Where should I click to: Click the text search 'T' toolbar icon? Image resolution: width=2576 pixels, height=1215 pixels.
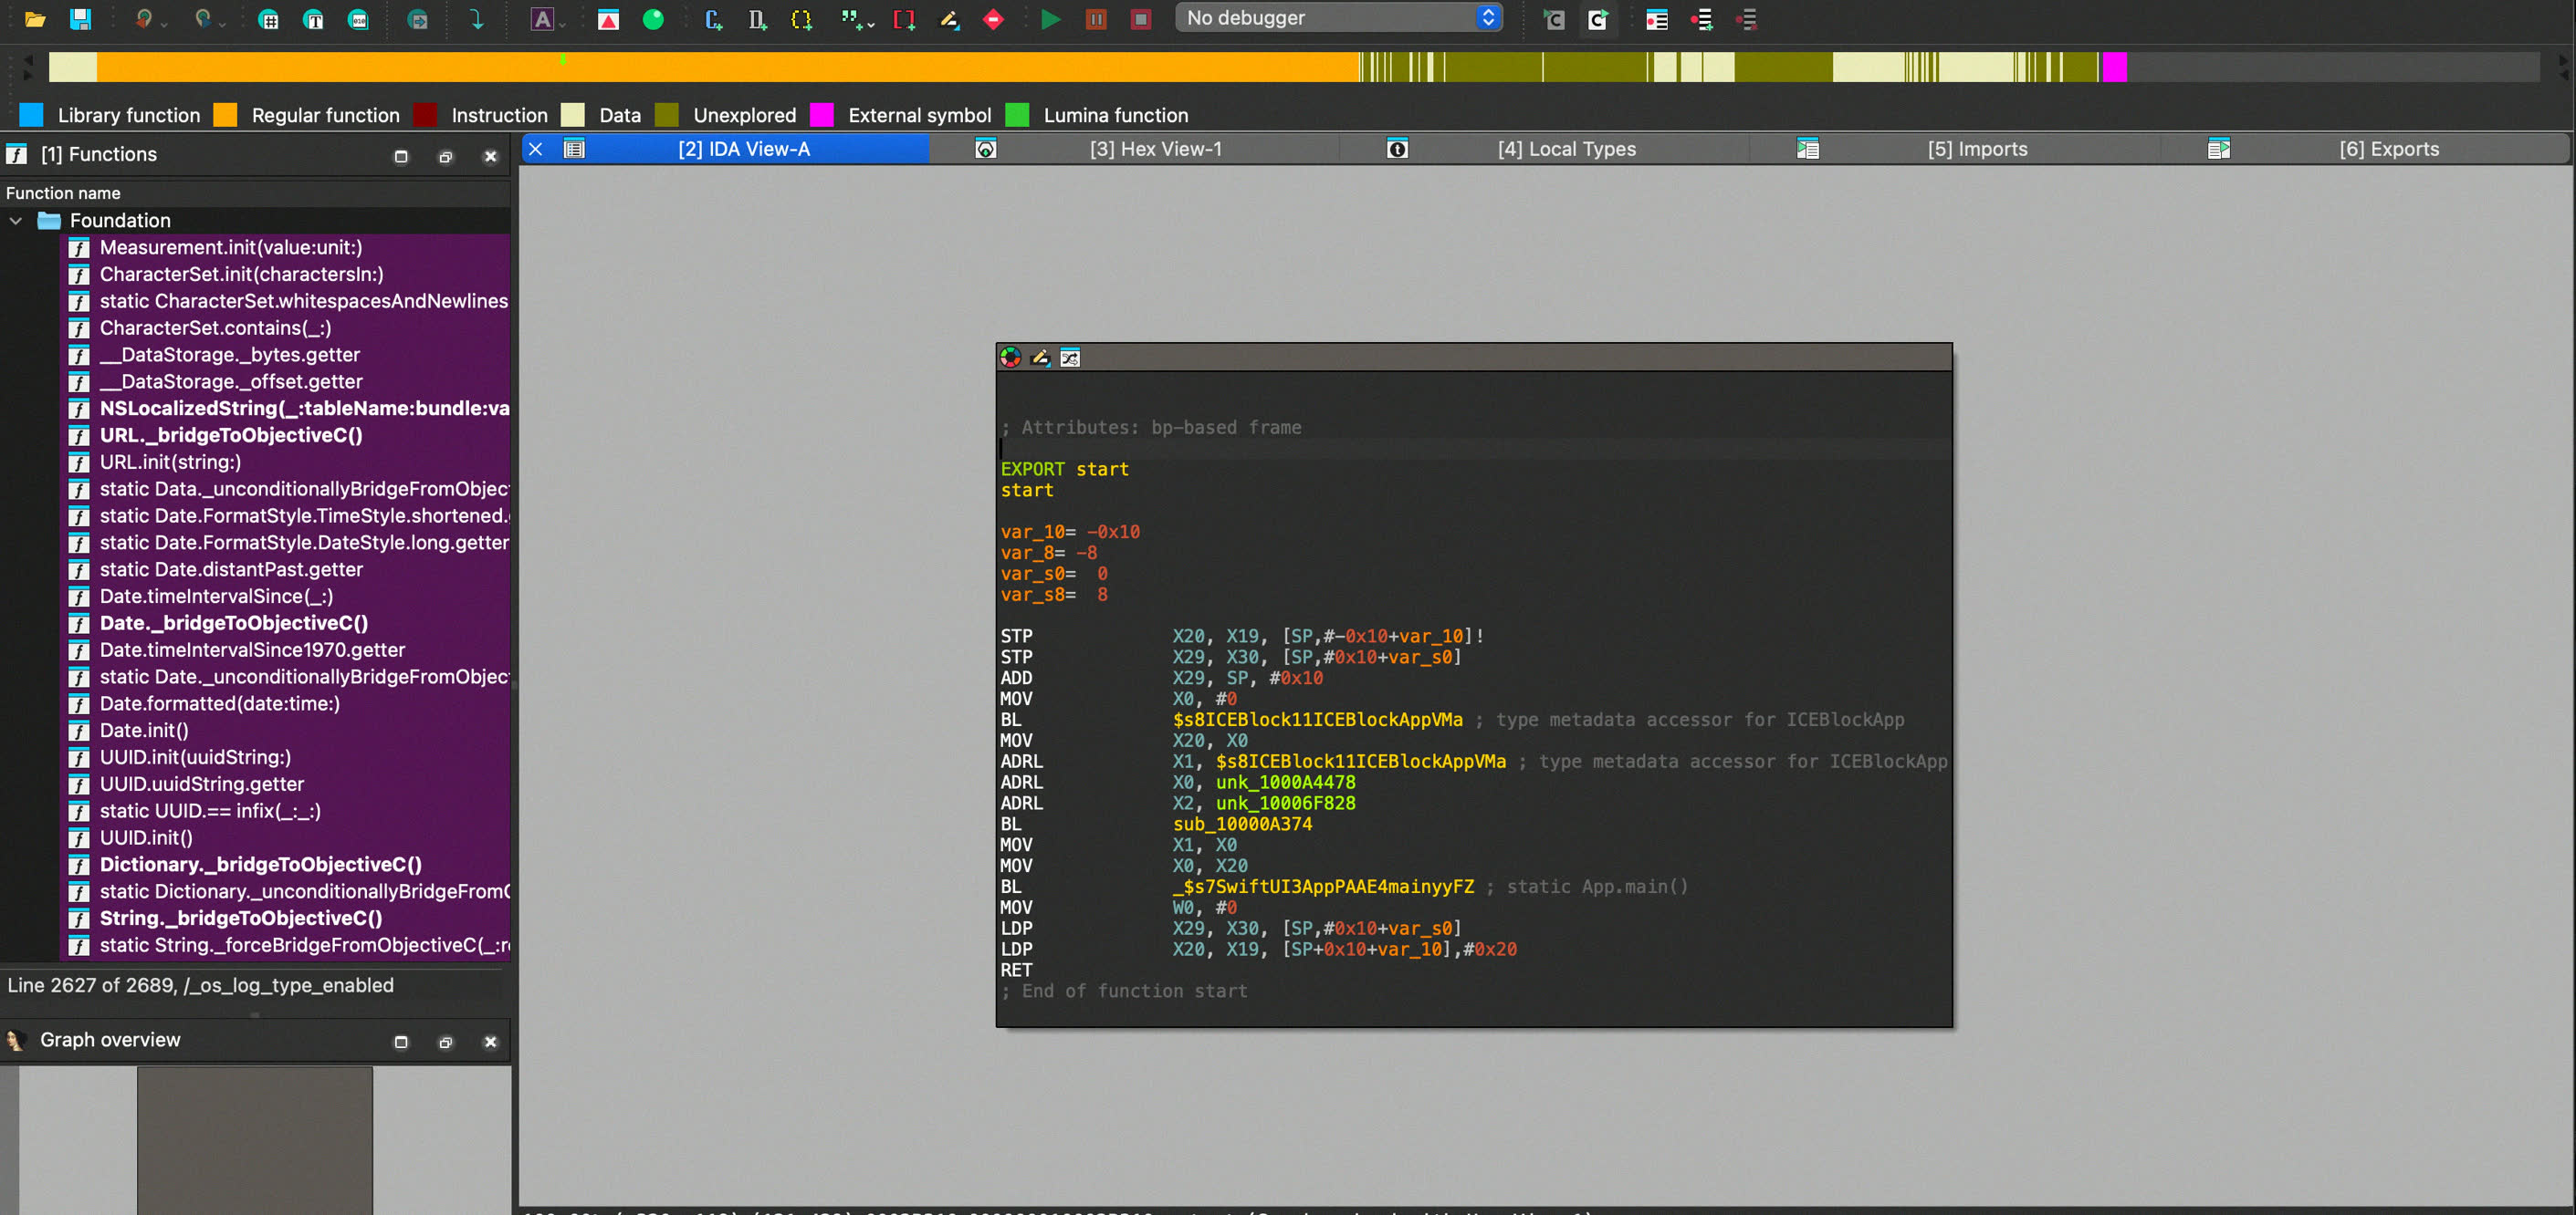[313, 19]
